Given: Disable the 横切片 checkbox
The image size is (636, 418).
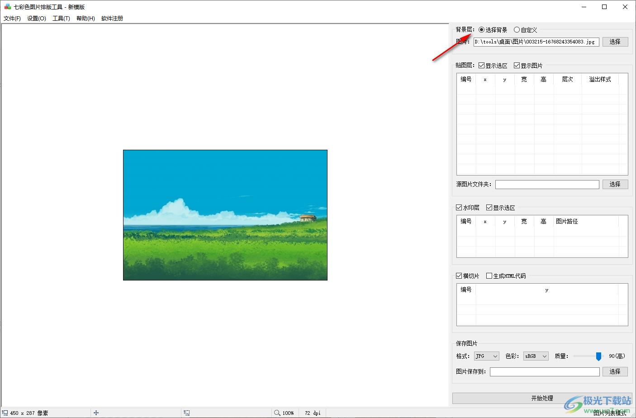Looking at the screenshot, I should (459, 276).
